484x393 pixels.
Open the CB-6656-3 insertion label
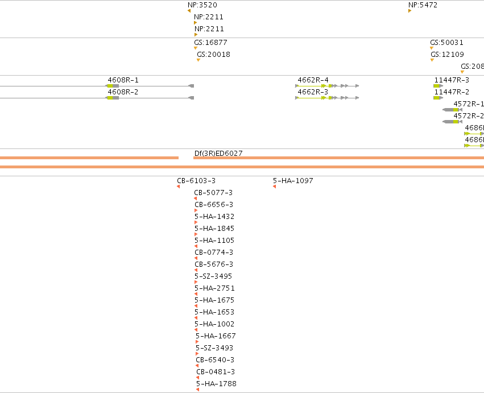214,204
